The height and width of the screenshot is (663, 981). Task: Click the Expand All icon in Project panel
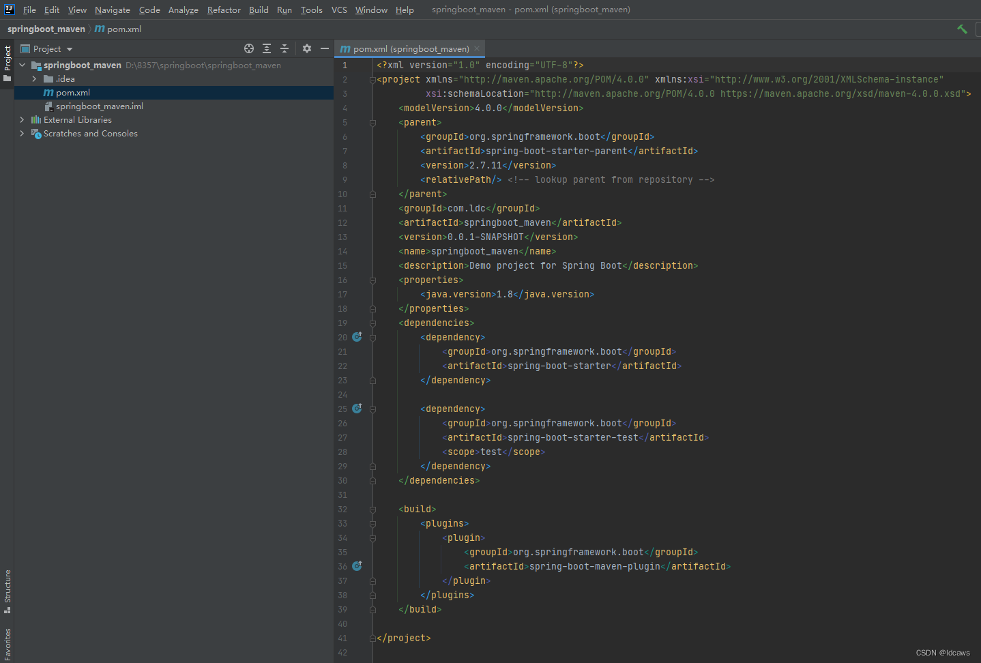pyautogui.click(x=267, y=48)
